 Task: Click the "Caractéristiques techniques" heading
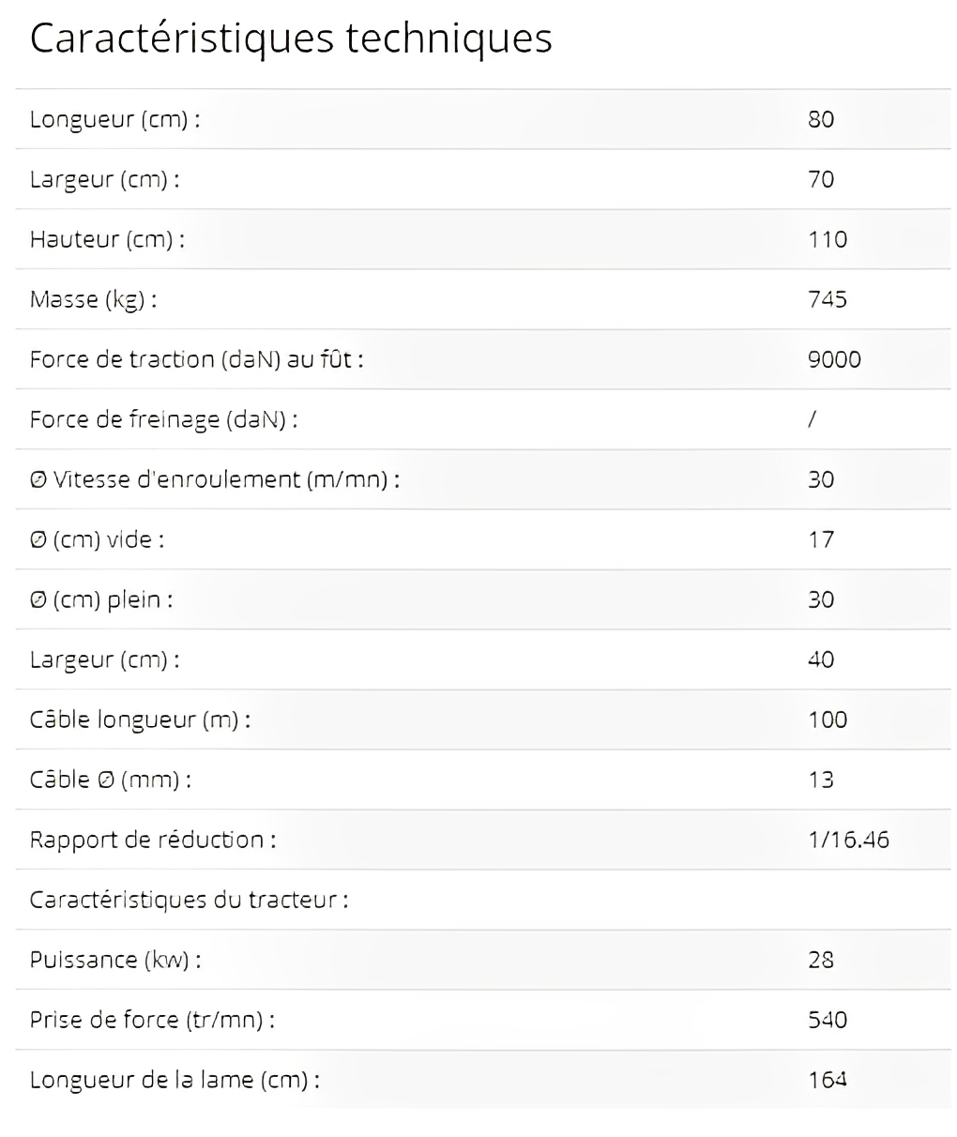click(291, 39)
